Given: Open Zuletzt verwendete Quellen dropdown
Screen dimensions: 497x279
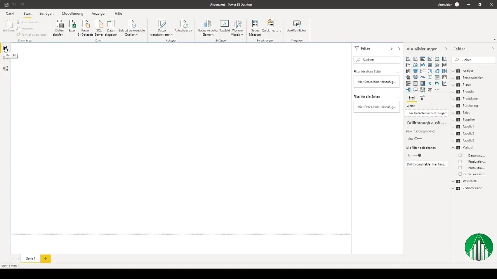Looking at the screenshot, I should tap(132, 28).
